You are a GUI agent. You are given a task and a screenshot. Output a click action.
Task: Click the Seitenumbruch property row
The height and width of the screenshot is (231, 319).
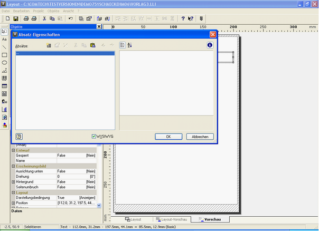pos(54,187)
